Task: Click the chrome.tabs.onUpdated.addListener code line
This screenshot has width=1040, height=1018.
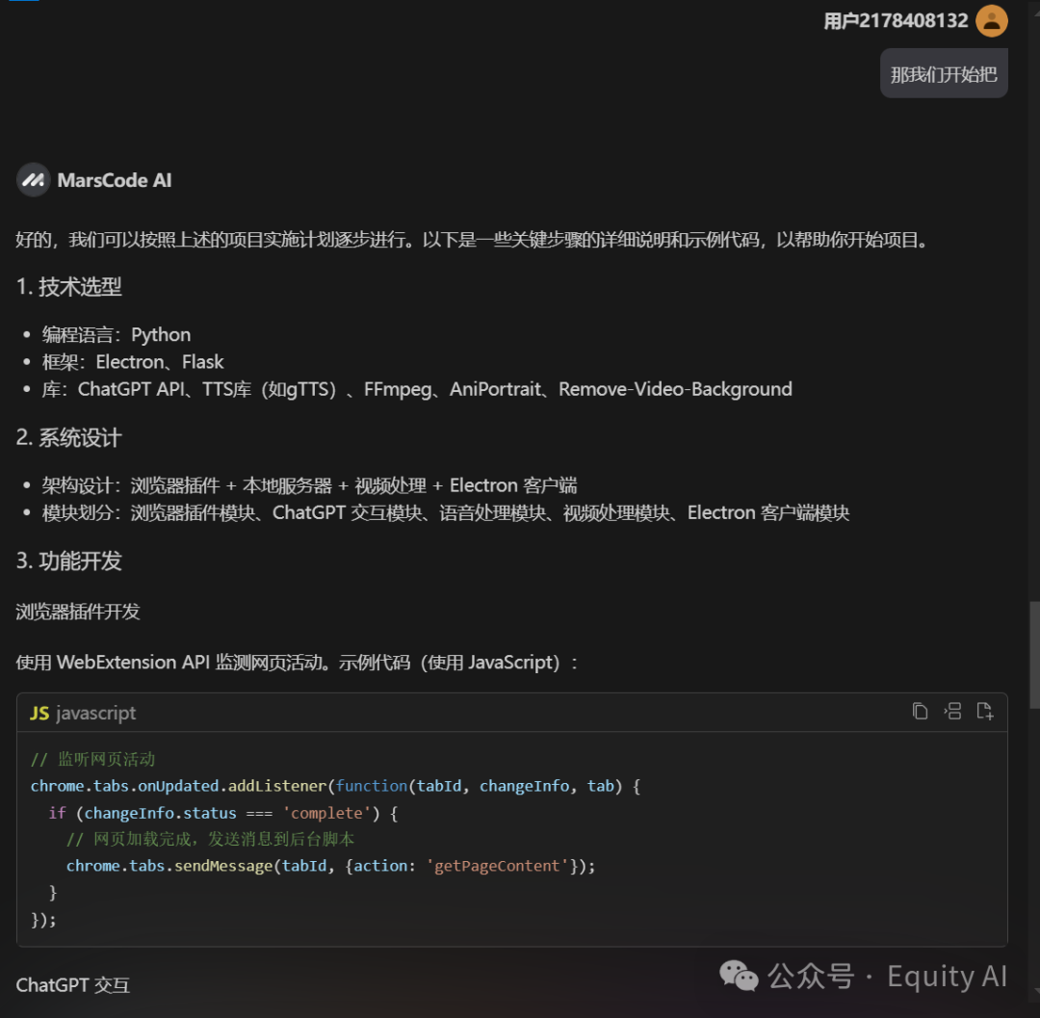Action: [x=336, y=786]
